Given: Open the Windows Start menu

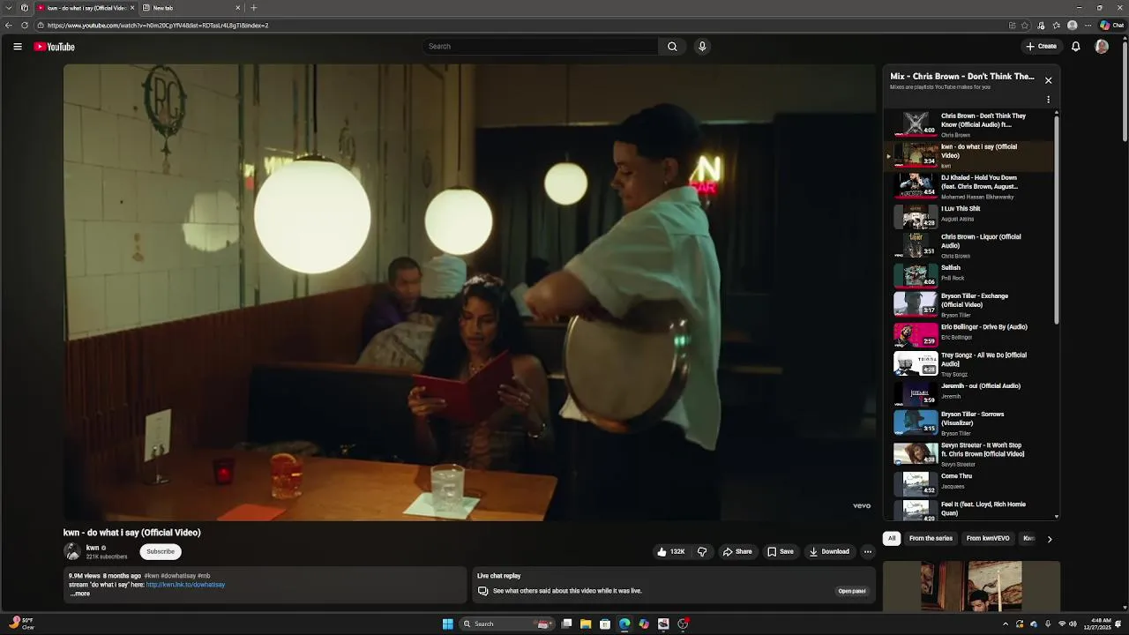Looking at the screenshot, I should pyautogui.click(x=448, y=624).
